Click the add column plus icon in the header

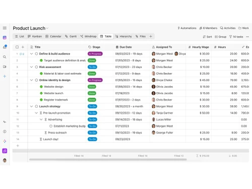(23, 47)
